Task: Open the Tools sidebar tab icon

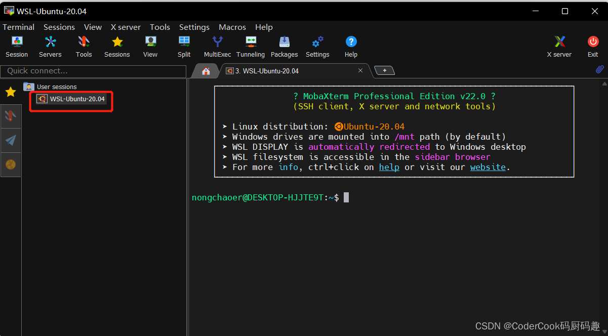Action: coord(11,116)
